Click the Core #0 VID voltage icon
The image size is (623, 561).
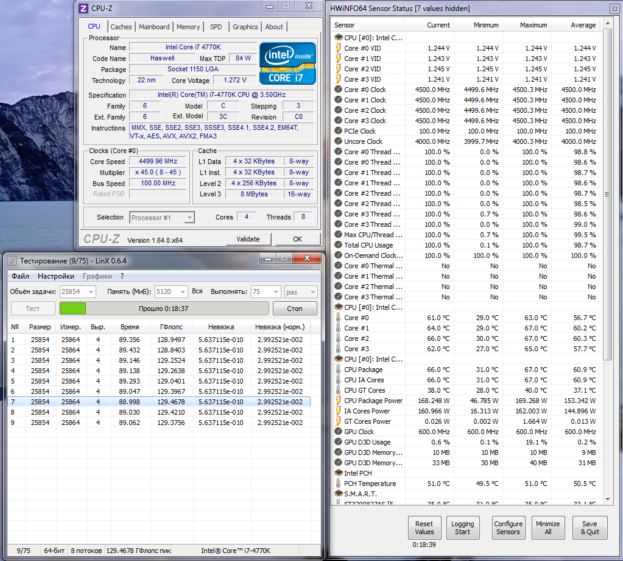(x=339, y=48)
